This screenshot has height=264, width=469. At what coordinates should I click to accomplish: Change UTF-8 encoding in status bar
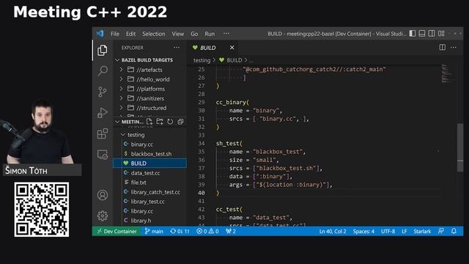point(388,231)
